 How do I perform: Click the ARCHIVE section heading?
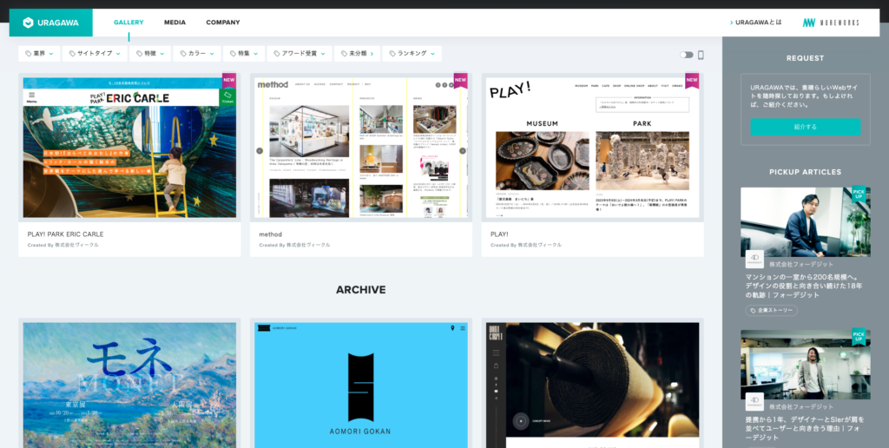pyautogui.click(x=360, y=290)
